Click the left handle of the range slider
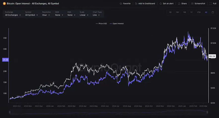 tap(10, 112)
